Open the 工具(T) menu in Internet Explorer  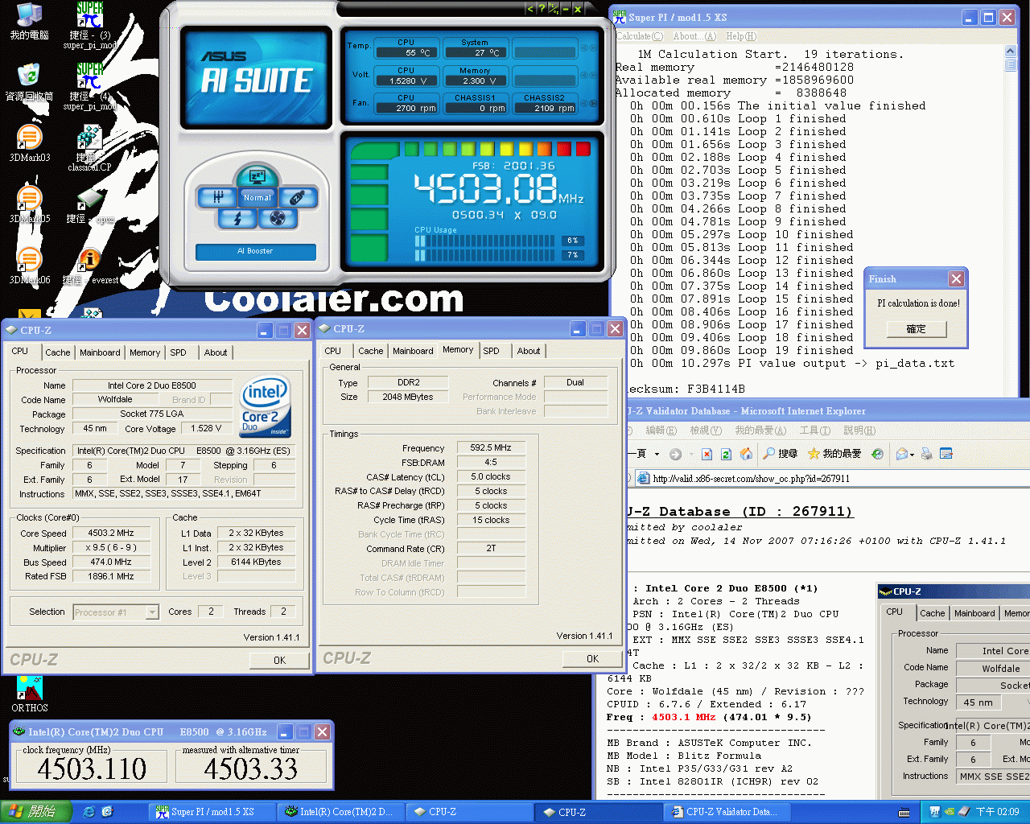point(814,431)
